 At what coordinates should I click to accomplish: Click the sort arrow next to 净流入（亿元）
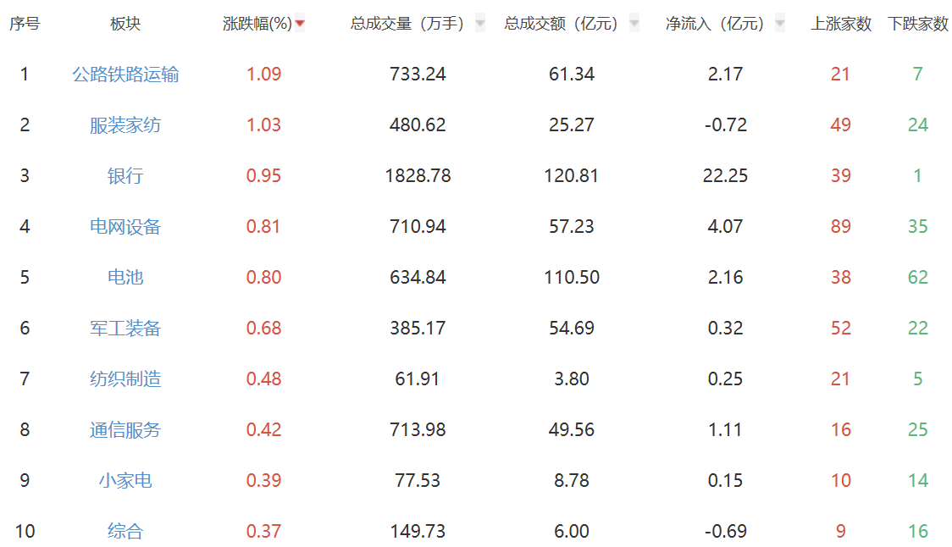click(780, 24)
